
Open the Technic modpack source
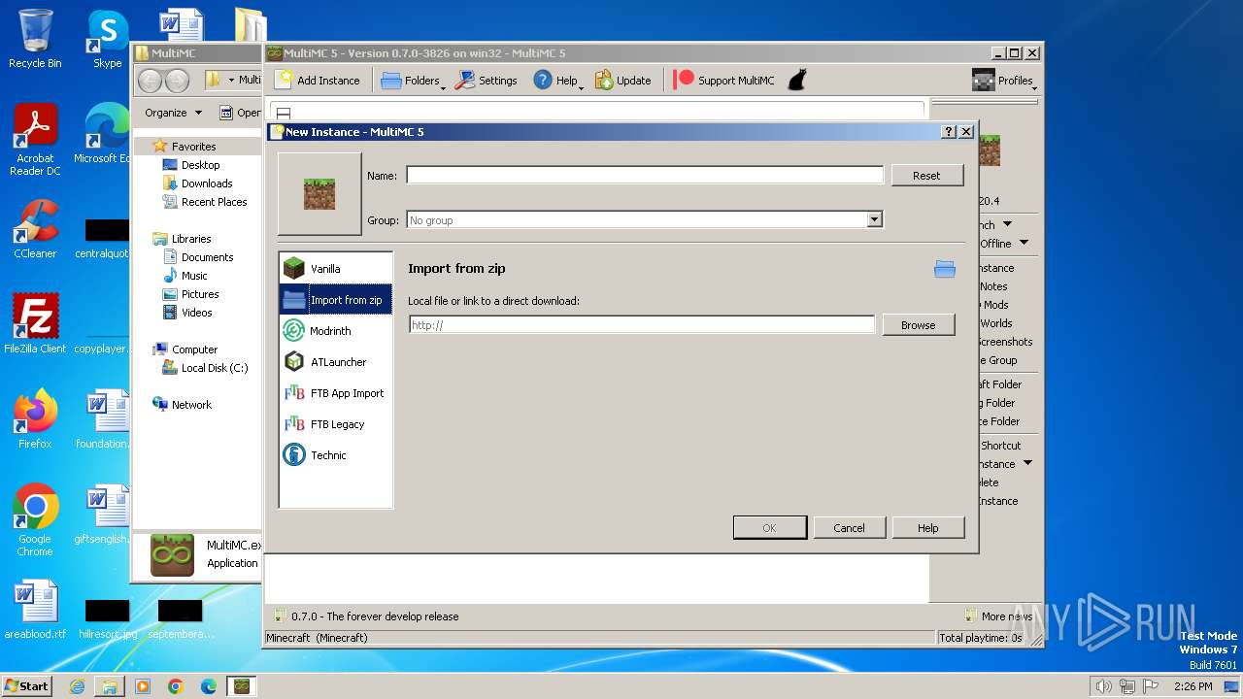[x=335, y=455]
